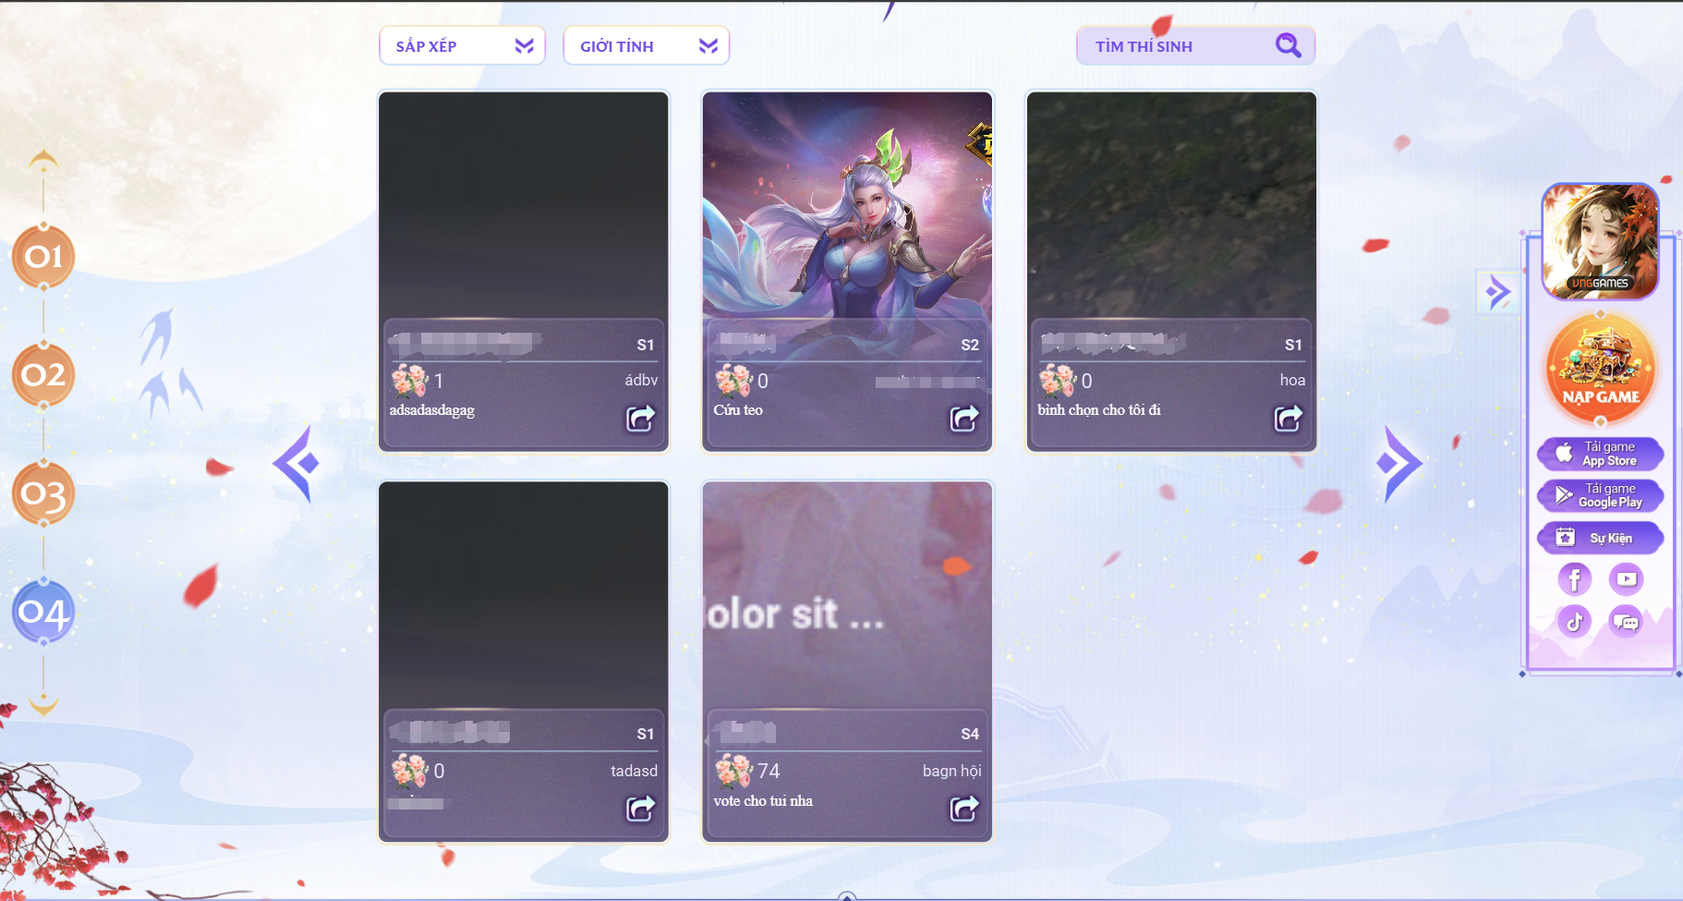Go to next page of contestants
Image resolution: width=1683 pixels, height=901 pixels.
(1398, 464)
